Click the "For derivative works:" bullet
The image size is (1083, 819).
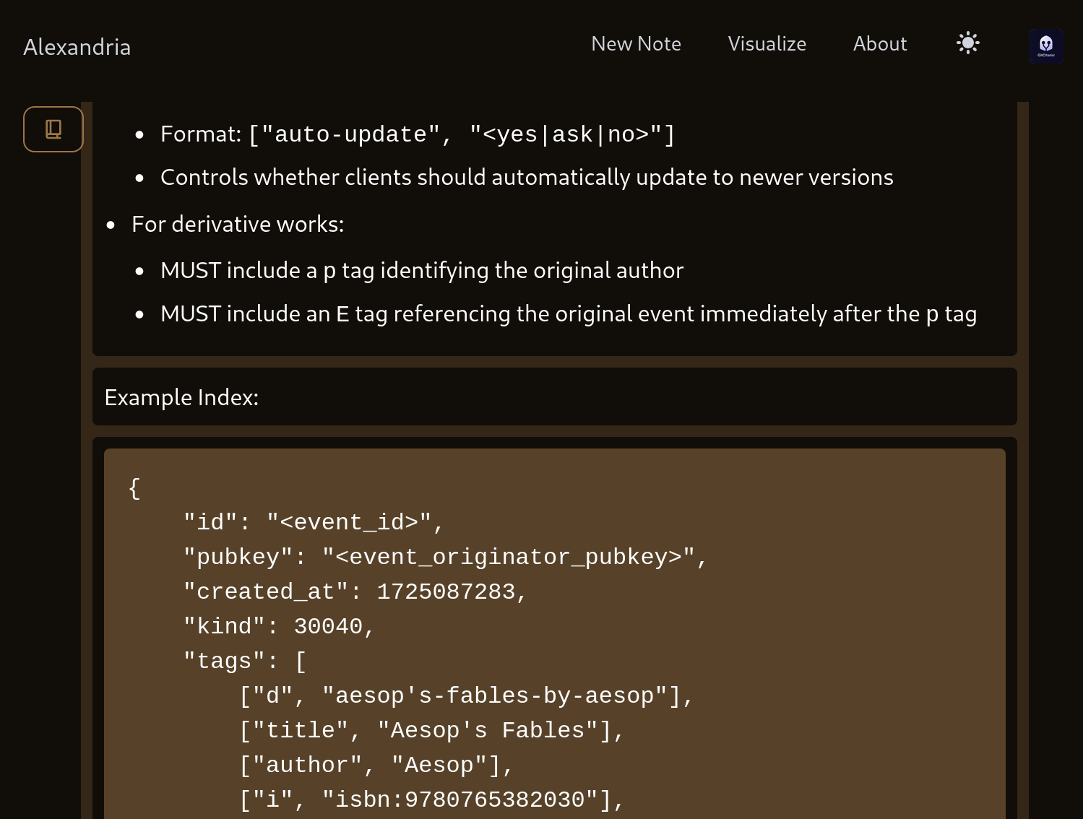(238, 225)
